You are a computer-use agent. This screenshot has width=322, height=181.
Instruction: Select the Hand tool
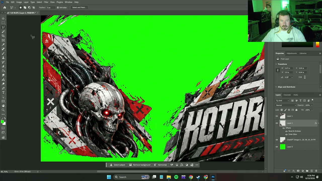[3, 106]
